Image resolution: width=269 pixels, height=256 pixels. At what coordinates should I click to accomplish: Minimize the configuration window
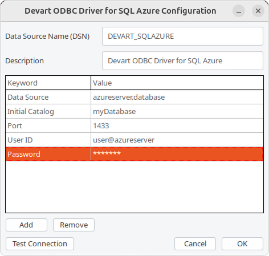click(239, 11)
